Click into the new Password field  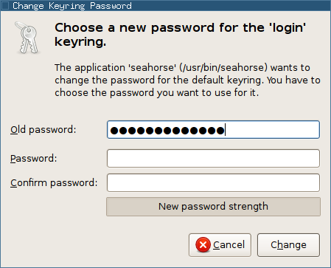coord(213,158)
